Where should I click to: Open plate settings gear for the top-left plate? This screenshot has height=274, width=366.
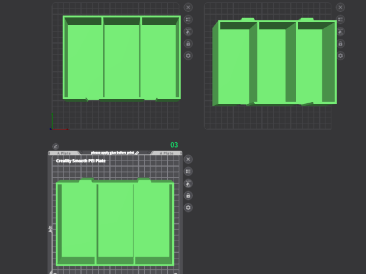(188, 56)
